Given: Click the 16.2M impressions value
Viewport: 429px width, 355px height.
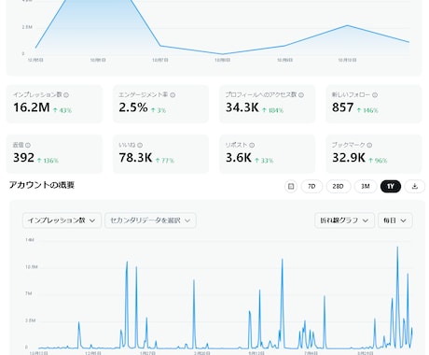Looking at the screenshot, I should pos(32,107).
